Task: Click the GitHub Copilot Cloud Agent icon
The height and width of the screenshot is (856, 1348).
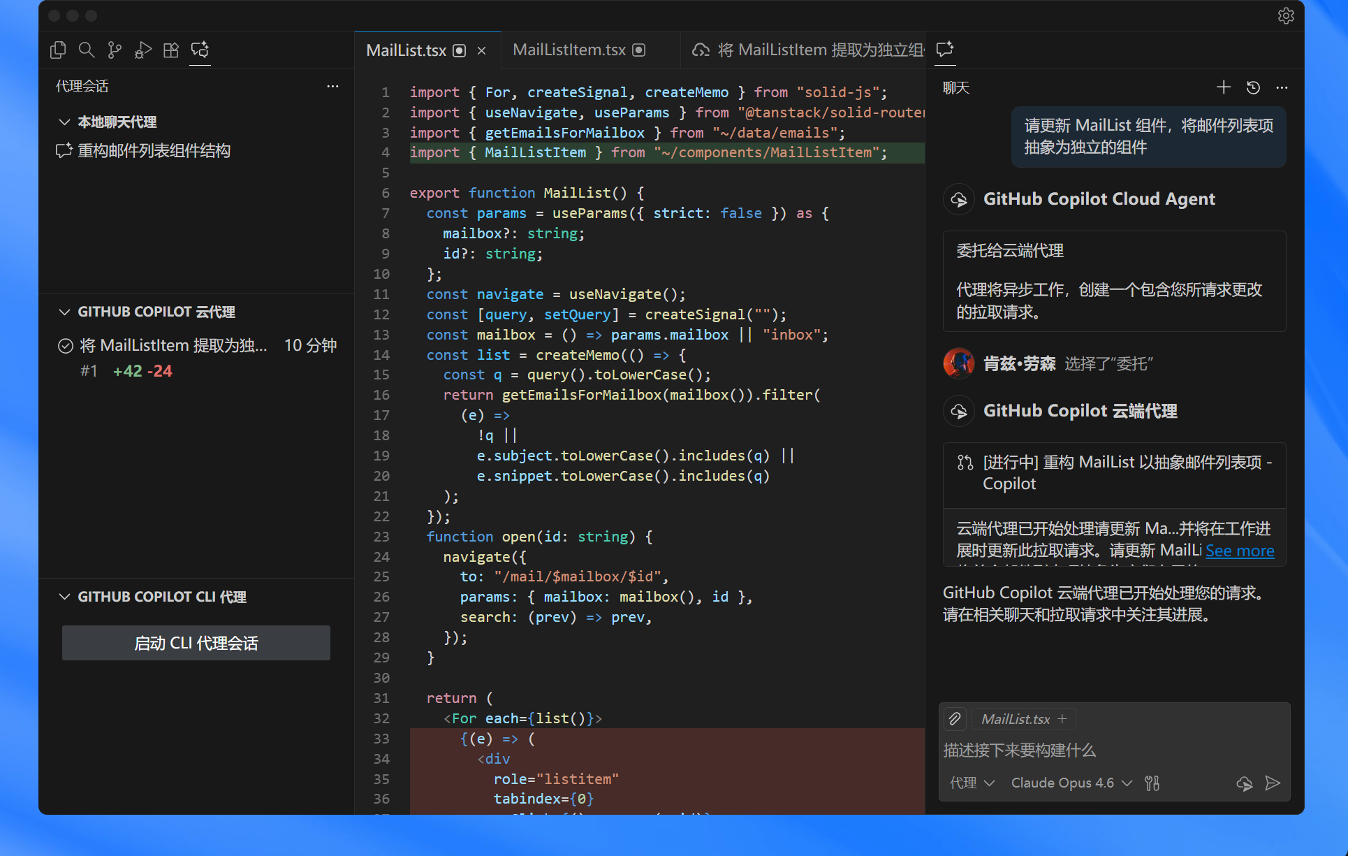Action: [x=959, y=199]
